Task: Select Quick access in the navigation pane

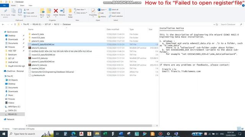Action: (12, 32)
